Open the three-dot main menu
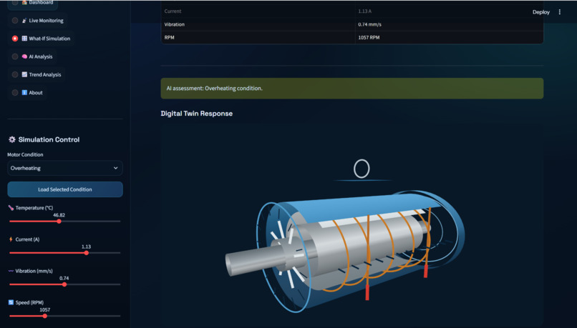This screenshot has width=577, height=328. (560, 12)
